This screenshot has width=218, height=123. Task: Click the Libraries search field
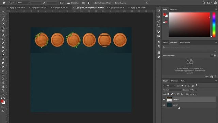point(189,47)
